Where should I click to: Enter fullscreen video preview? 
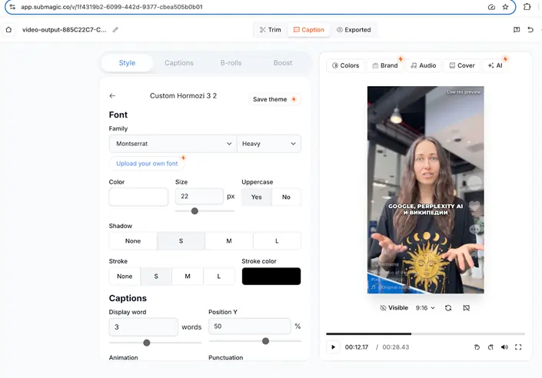pos(518,347)
